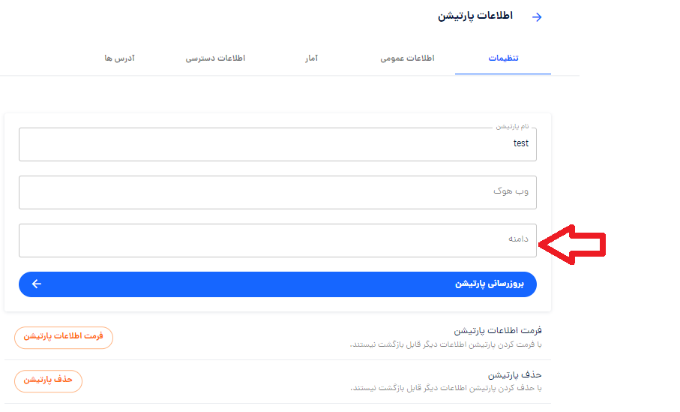Click the حذف پارتیشن section heading
The height and width of the screenshot is (412, 680).
(515, 374)
